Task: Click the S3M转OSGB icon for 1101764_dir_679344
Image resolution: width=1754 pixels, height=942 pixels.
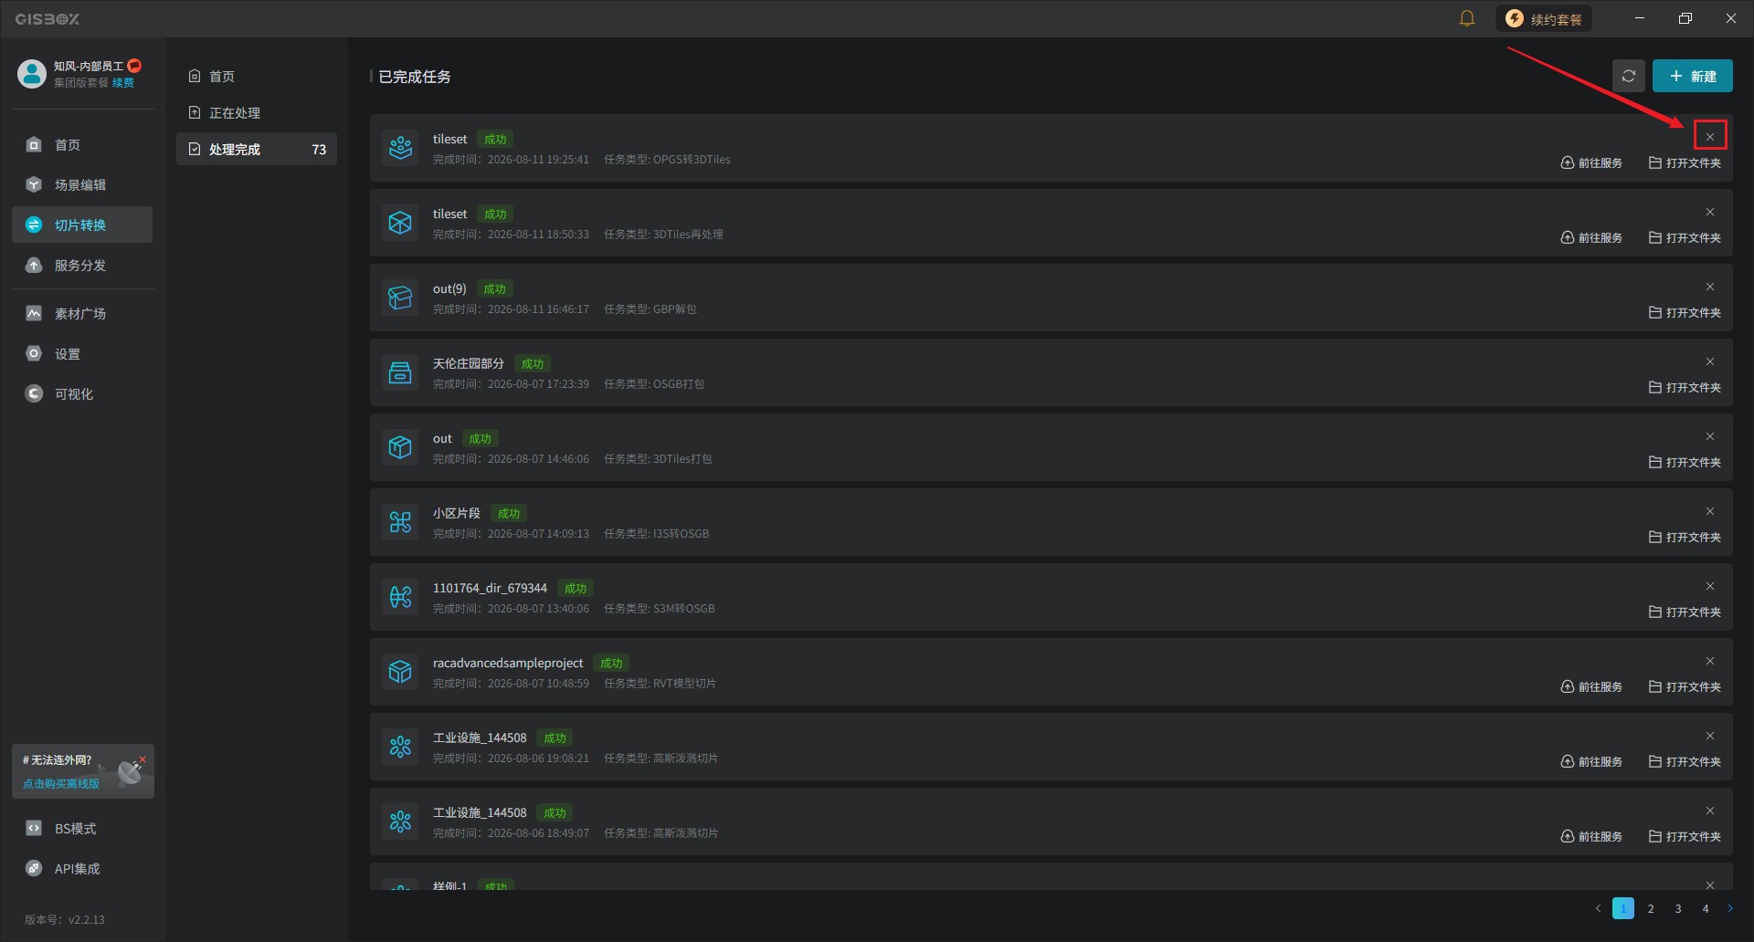Action: (x=400, y=596)
